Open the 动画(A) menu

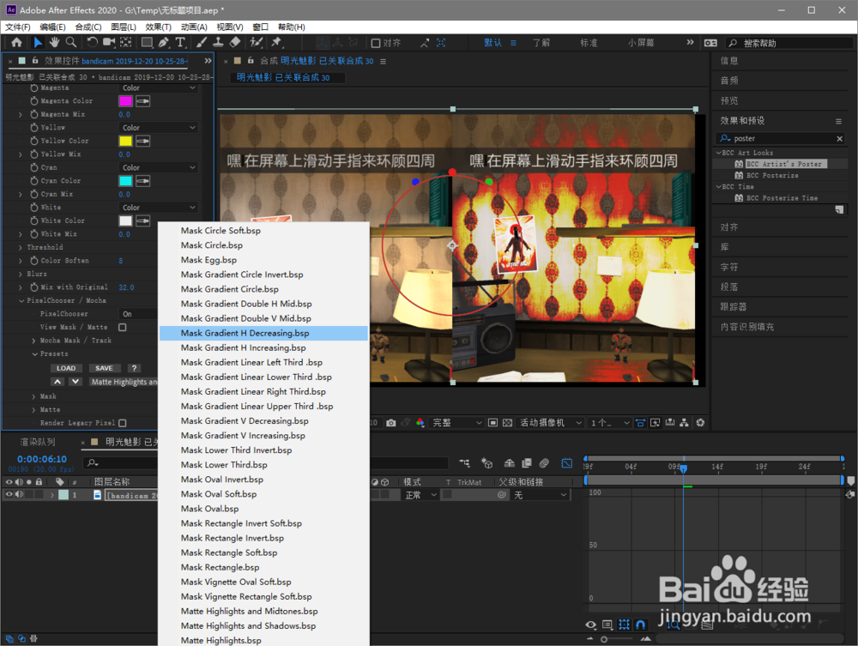194,27
